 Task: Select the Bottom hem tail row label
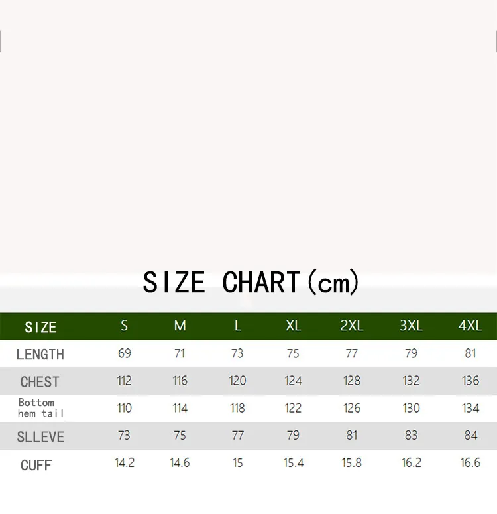click(40, 408)
